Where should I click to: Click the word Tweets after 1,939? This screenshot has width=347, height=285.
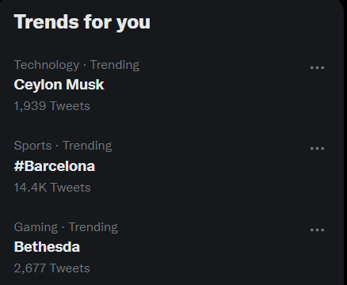pos(70,106)
